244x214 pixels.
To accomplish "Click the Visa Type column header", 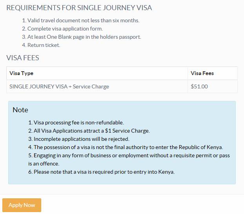I will click(21, 73).
